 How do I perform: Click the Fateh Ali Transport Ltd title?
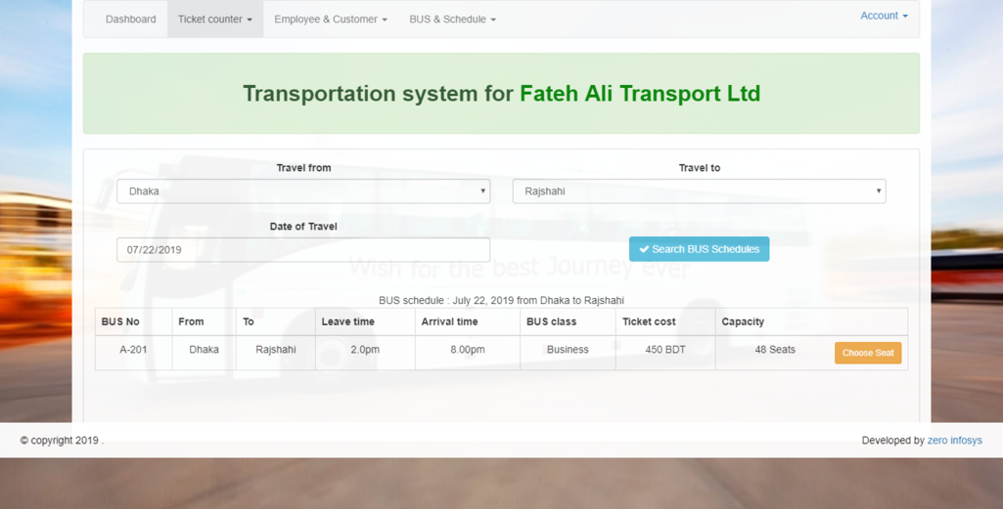point(640,94)
